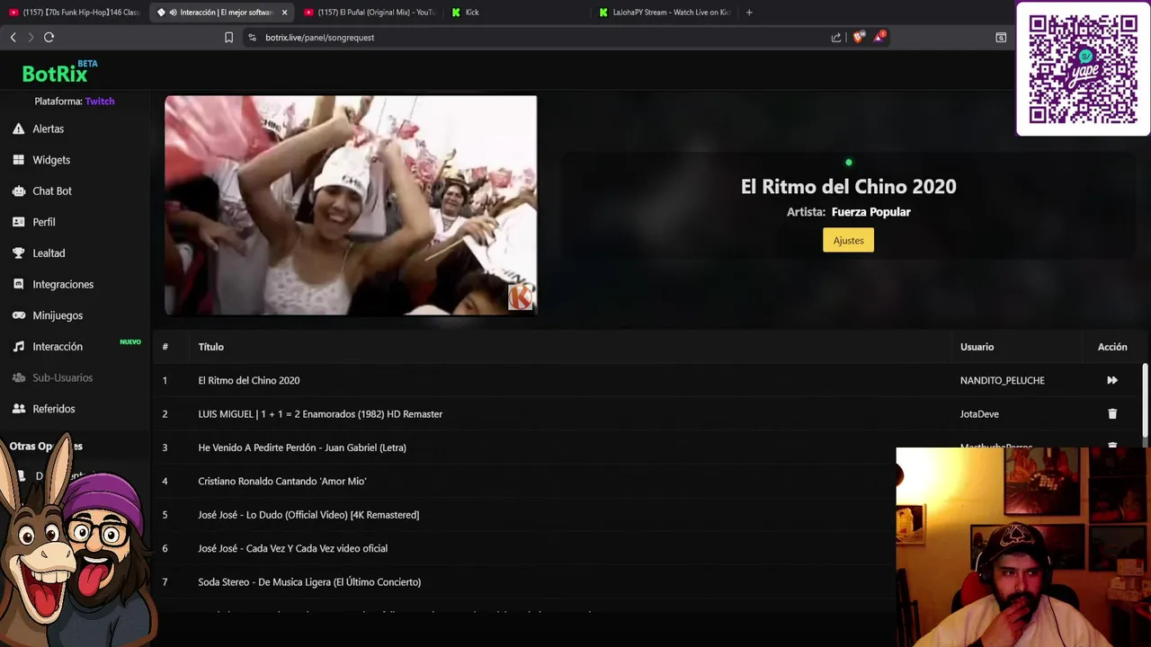Switch to 70s Funk Hip-Hop YouTube tab
This screenshot has width=1151, height=647.
click(74, 13)
